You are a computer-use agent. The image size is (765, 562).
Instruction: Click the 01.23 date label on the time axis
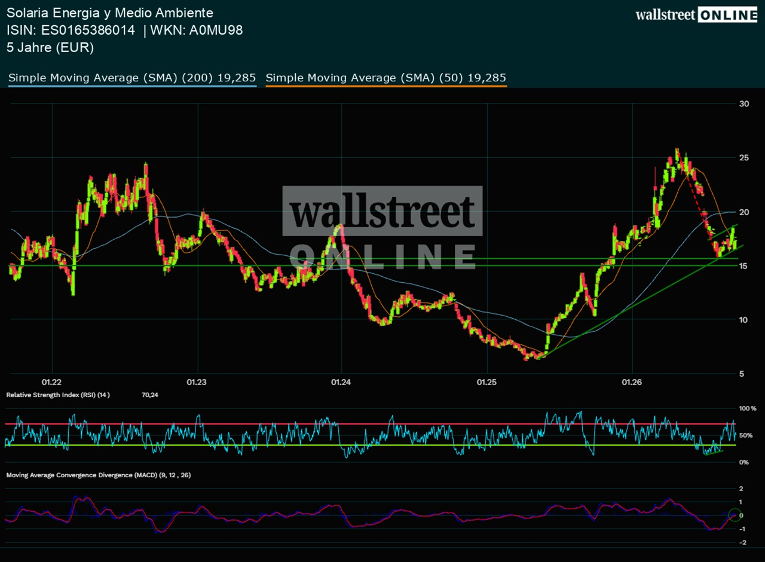197,382
